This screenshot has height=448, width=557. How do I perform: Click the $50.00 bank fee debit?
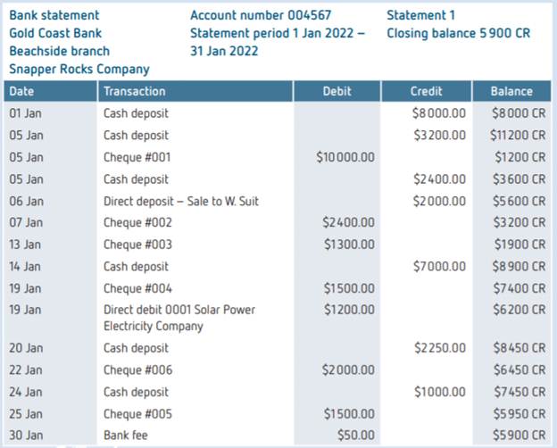pos(357,436)
